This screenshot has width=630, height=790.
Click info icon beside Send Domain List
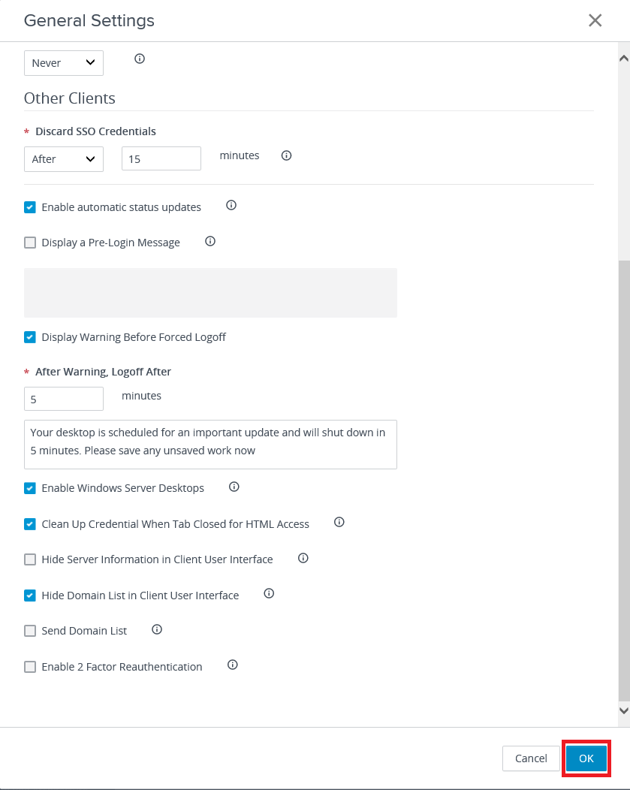pos(157,629)
